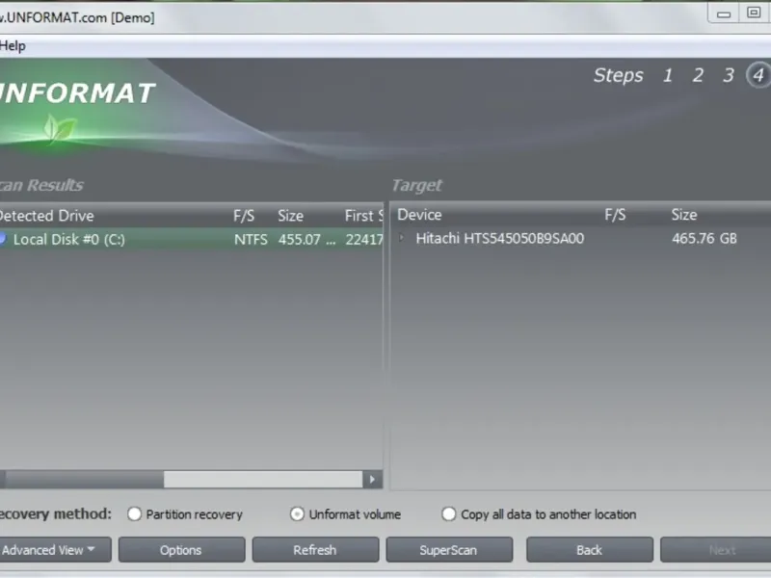Sort scan results by Size column
Viewport: 771px width, 578px height.
point(291,216)
